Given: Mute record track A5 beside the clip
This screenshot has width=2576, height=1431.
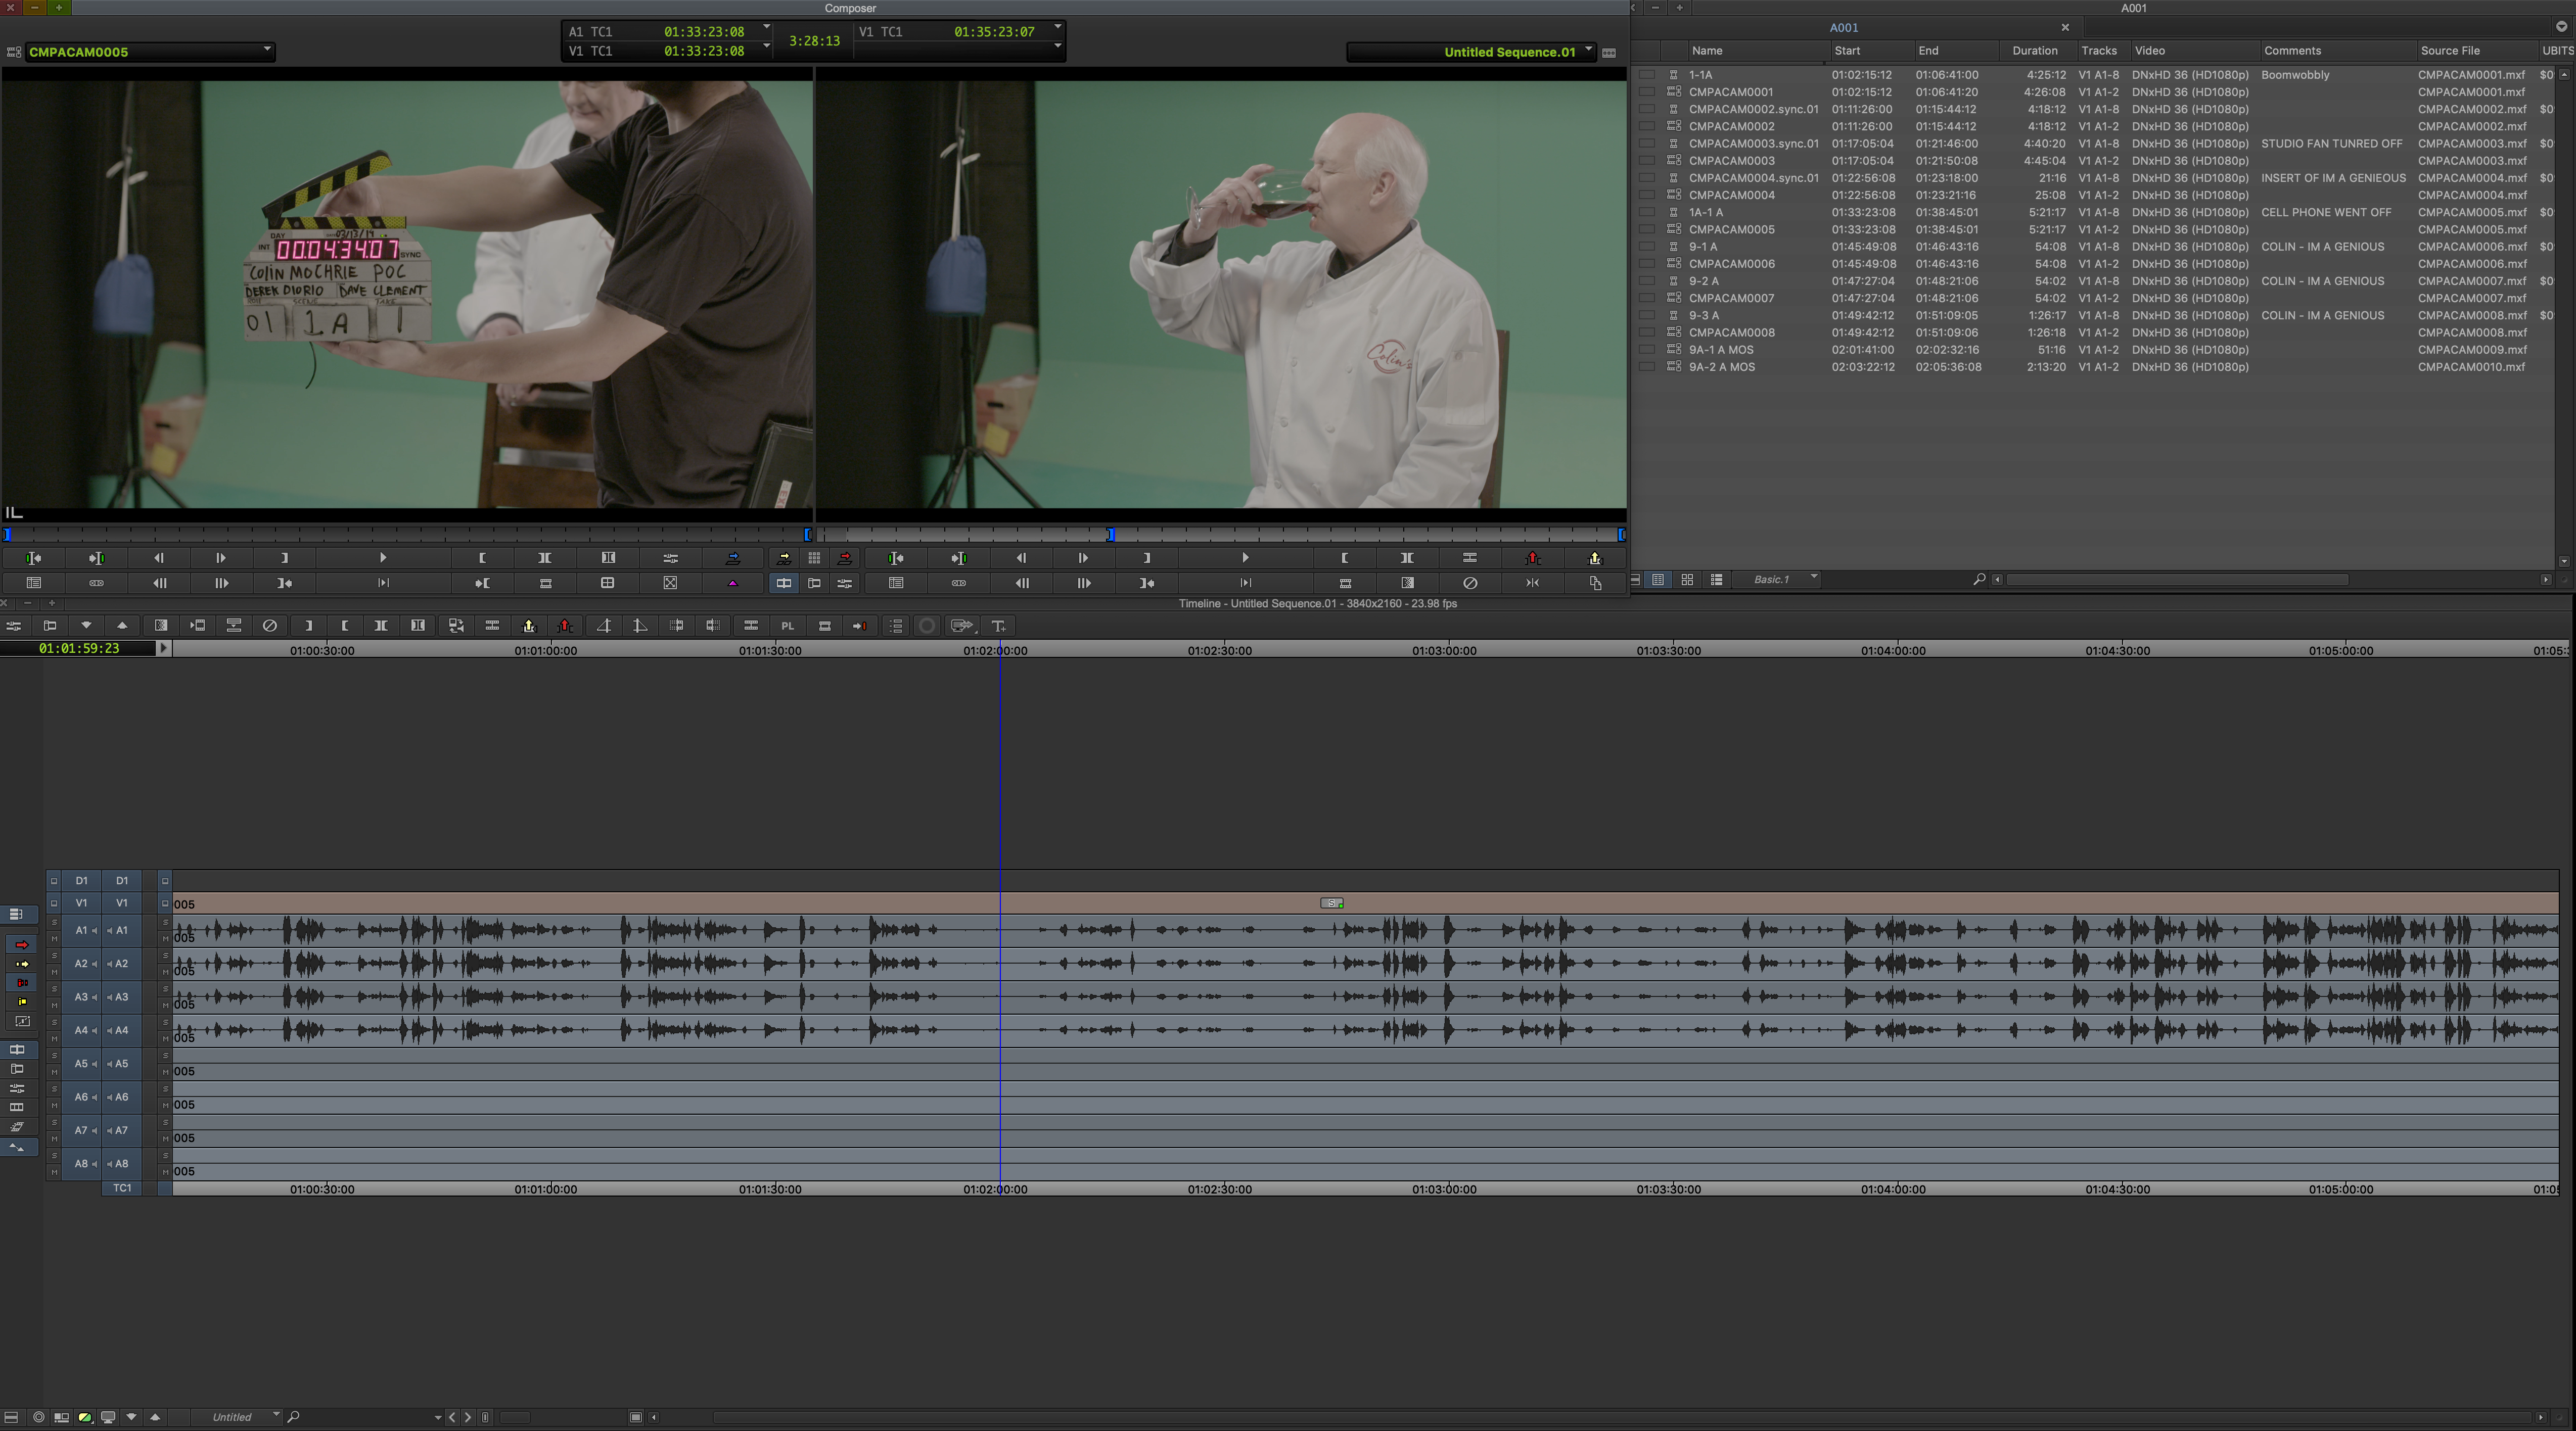Looking at the screenshot, I should coord(165,1072).
